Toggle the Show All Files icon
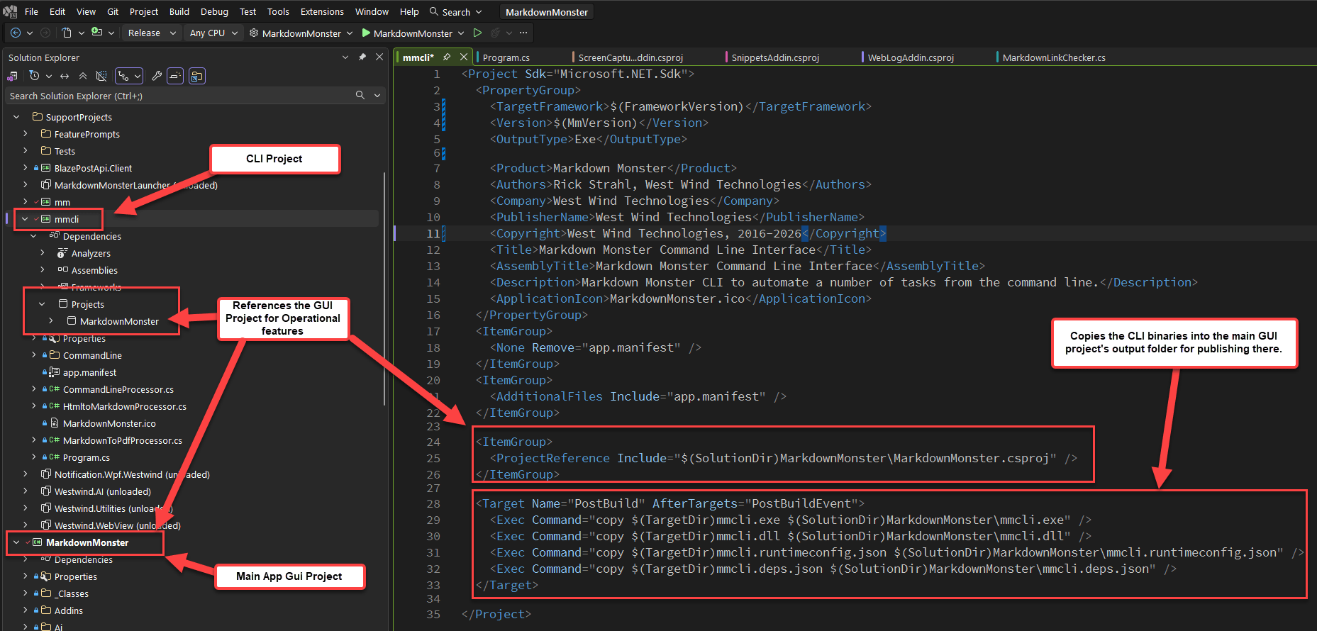Screen dimensions: 1317x631 (101, 76)
